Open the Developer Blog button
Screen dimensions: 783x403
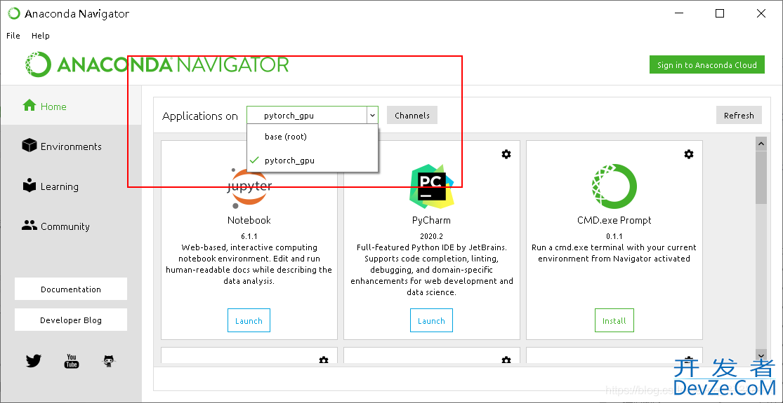point(71,320)
